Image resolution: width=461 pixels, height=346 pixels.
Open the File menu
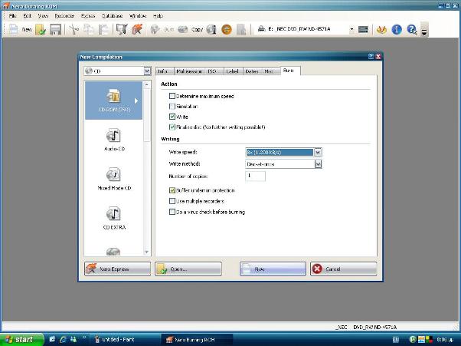tap(13, 16)
